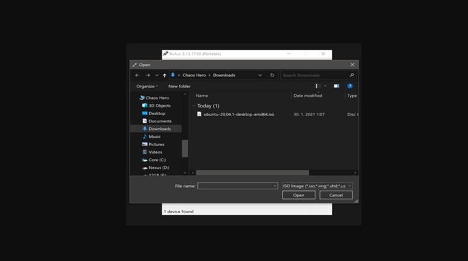Click the Desktop folder icon
The height and width of the screenshot is (261, 468).
coord(144,113)
